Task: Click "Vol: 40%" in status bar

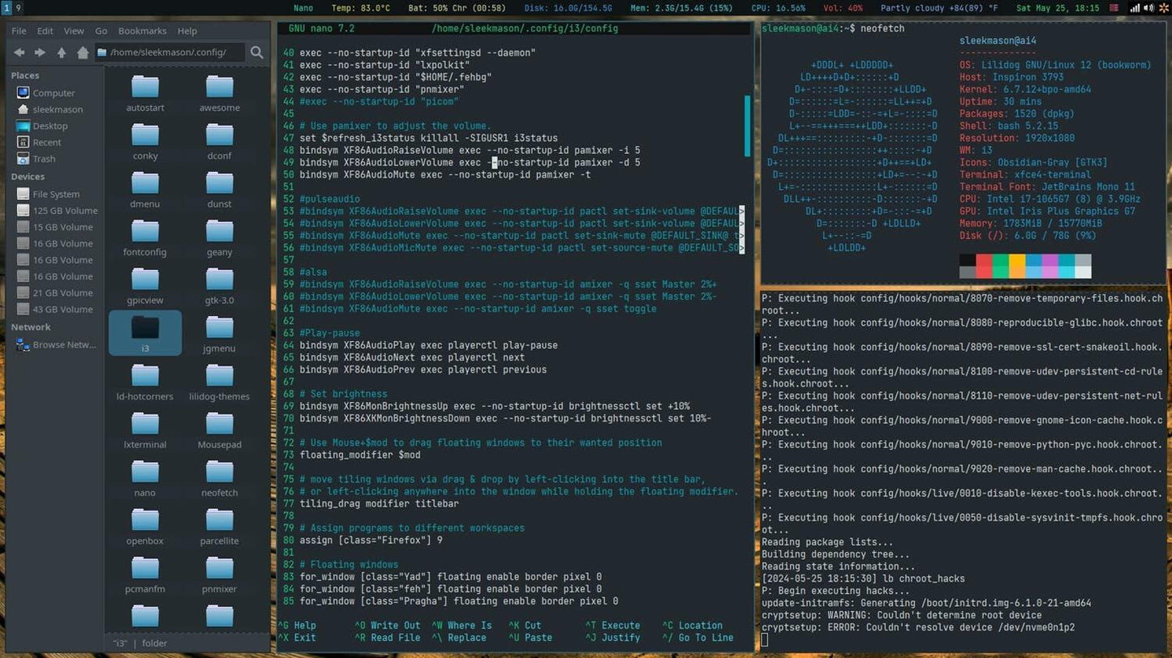Action: 844,8
